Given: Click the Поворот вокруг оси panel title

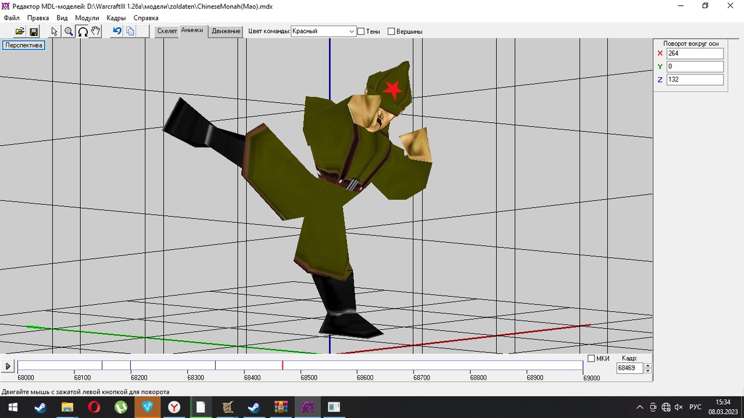Looking at the screenshot, I should point(691,44).
